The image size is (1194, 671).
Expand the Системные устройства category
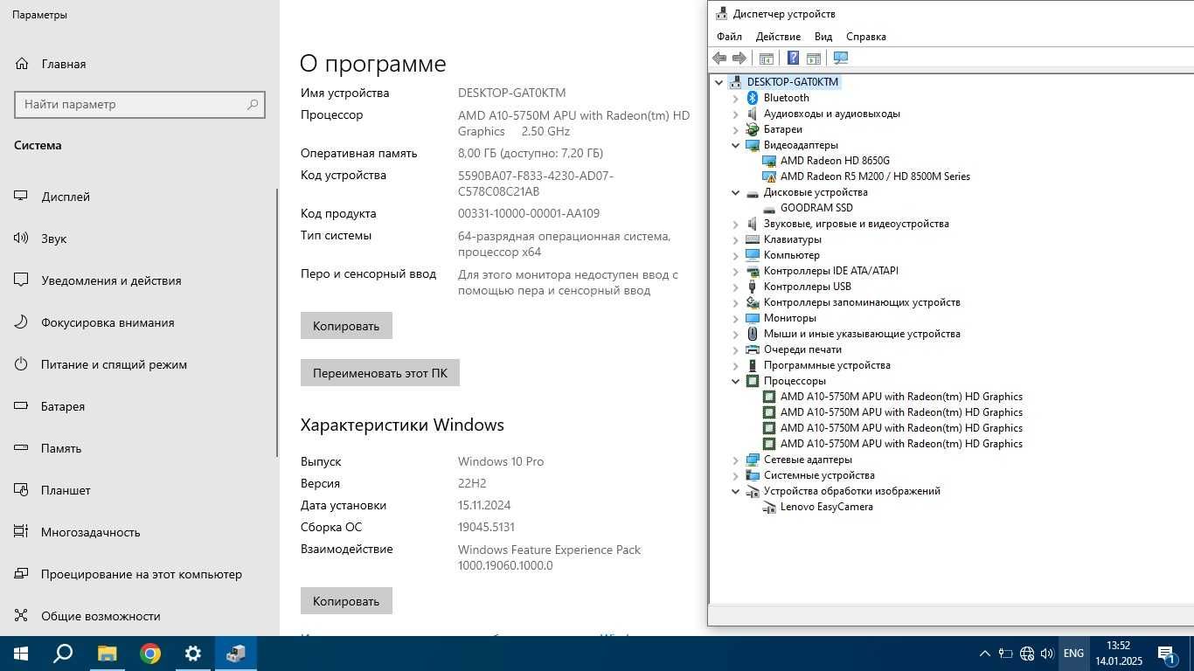tap(736, 475)
